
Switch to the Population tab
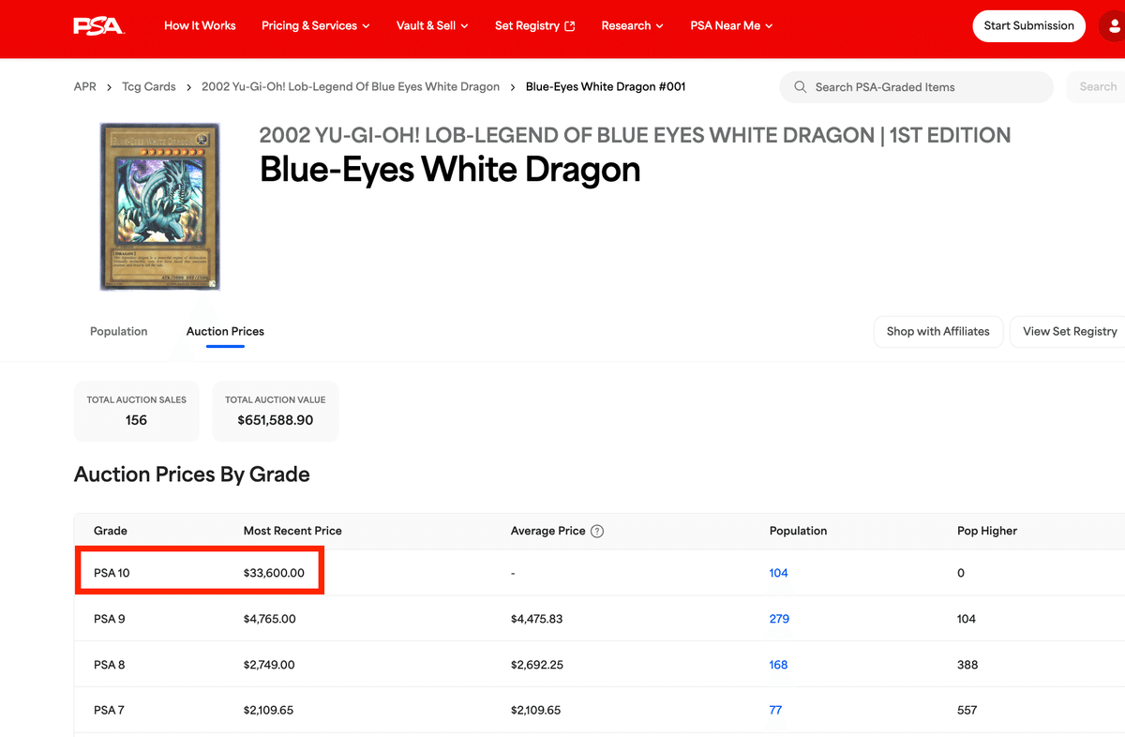tap(119, 331)
